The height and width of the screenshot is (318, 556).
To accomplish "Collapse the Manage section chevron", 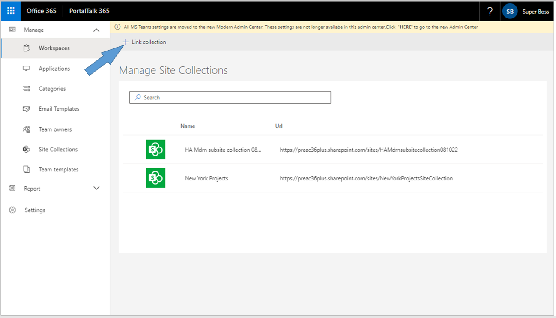I will [x=96, y=30].
